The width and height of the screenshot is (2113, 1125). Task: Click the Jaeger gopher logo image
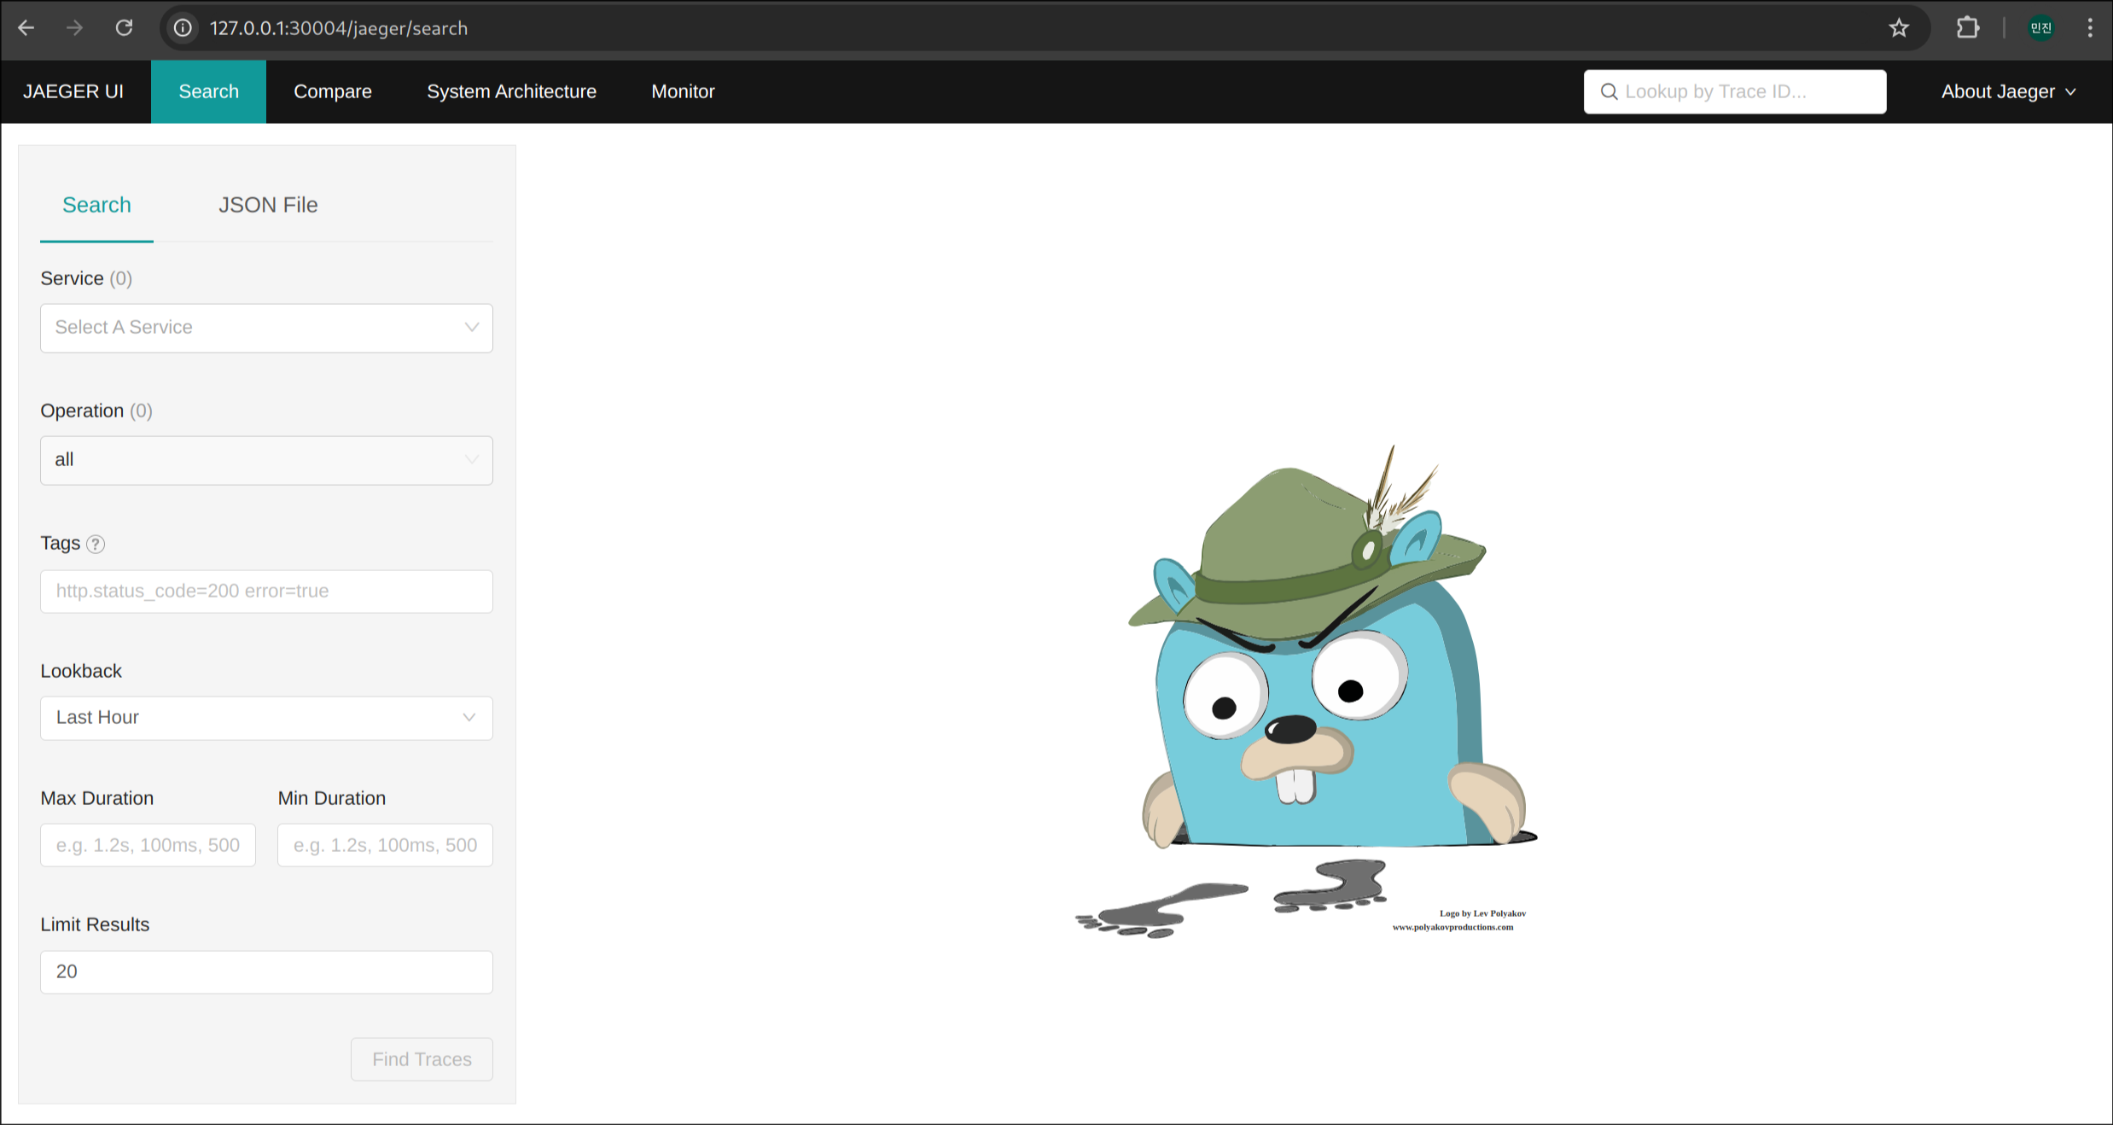pyautogui.click(x=1306, y=691)
